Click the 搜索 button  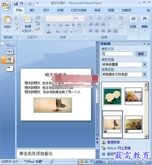coord(141,54)
